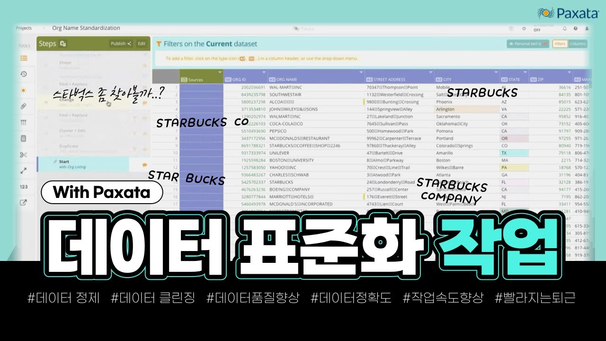Open the ORG ID column dropdown arrow
The image size is (606, 341).
tap(263, 72)
